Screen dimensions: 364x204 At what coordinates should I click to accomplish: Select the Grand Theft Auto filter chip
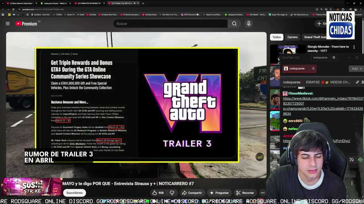pos(315,37)
